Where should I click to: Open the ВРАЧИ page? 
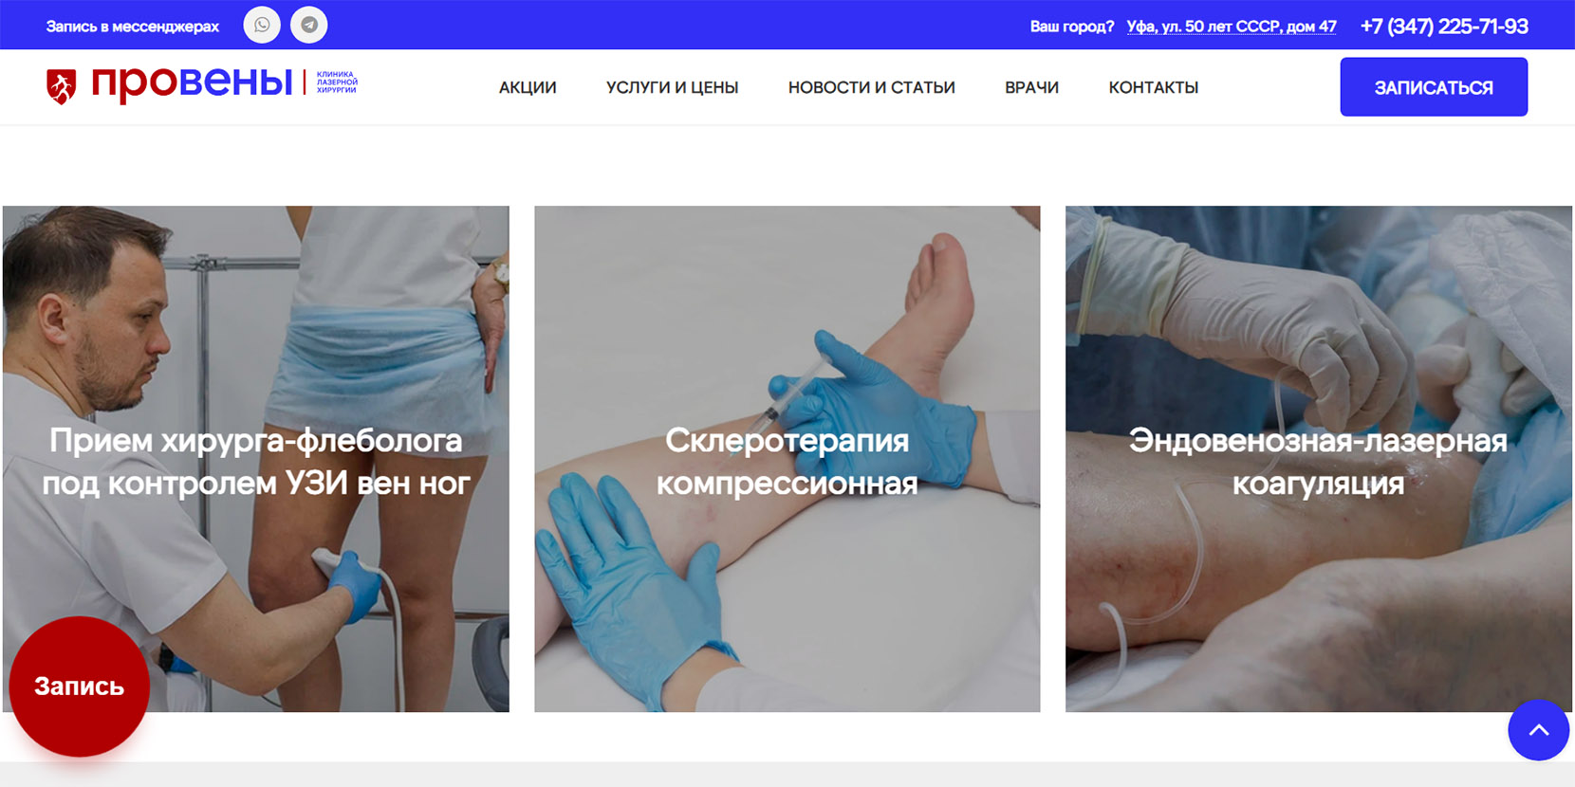[x=1031, y=87]
